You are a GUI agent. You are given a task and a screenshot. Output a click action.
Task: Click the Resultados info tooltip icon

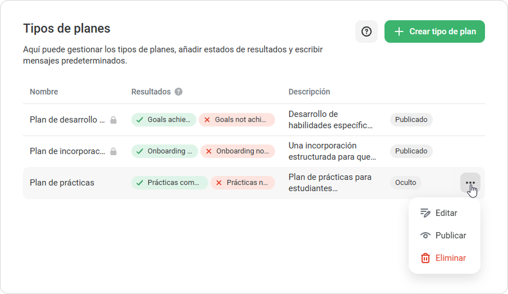click(x=179, y=92)
